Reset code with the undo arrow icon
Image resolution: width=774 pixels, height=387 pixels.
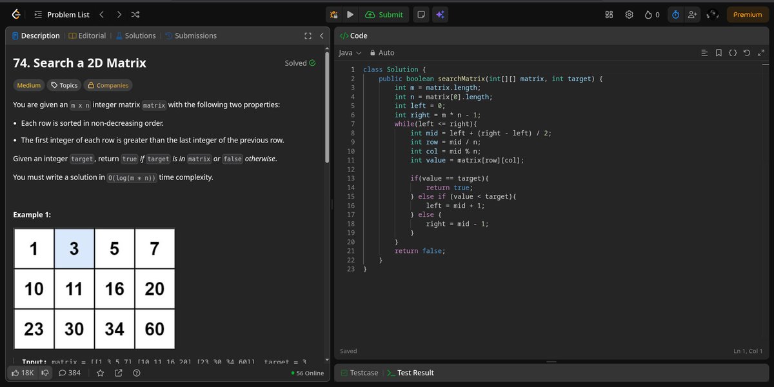pyautogui.click(x=746, y=53)
